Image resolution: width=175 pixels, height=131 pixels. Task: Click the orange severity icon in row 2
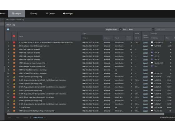click(x=14, y=46)
